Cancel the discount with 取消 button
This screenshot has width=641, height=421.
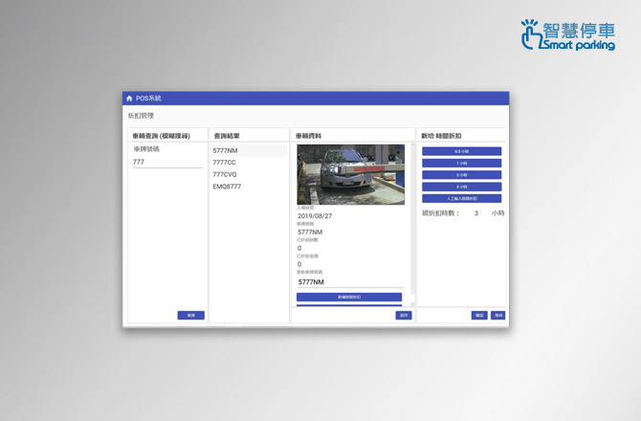click(x=497, y=315)
